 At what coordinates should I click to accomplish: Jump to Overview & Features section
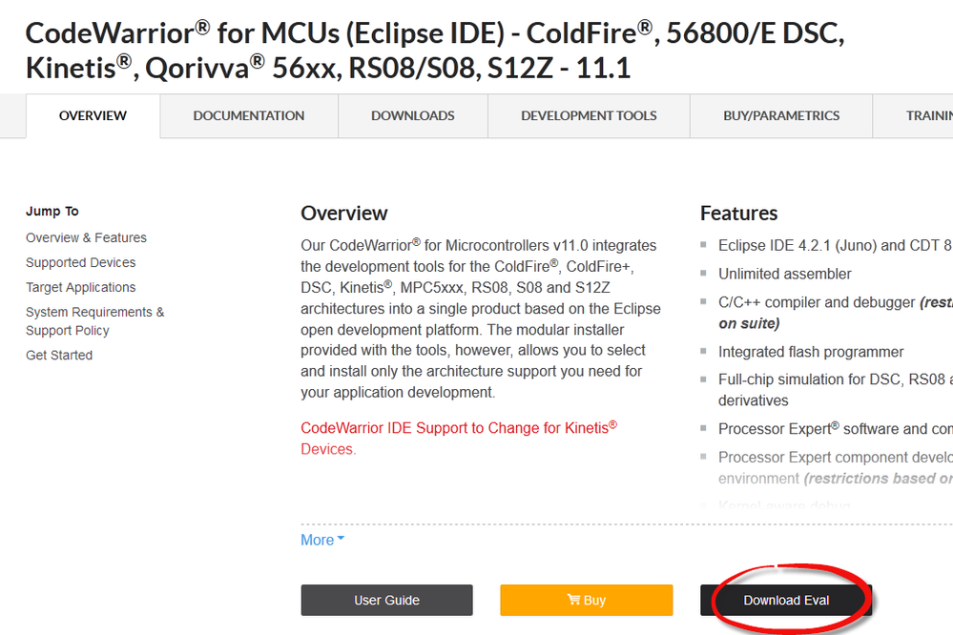86,237
